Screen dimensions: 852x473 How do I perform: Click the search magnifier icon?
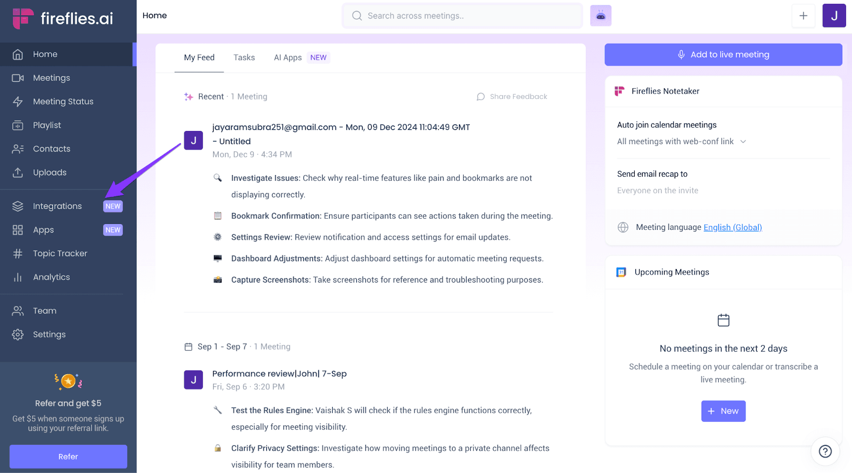[357, 16]
